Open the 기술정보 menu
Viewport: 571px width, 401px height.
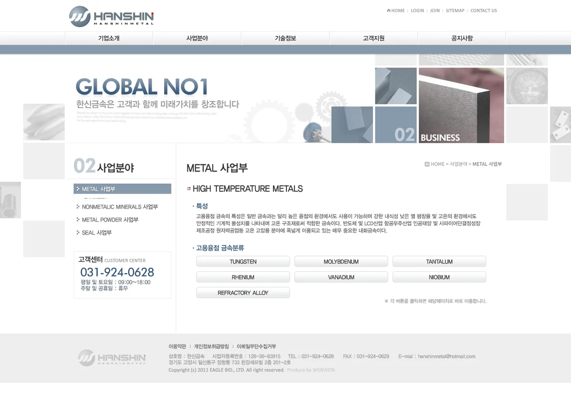tap(285, 38)
